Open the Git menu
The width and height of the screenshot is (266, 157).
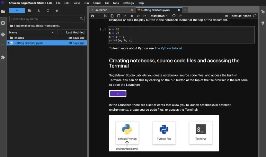point(107,3)
